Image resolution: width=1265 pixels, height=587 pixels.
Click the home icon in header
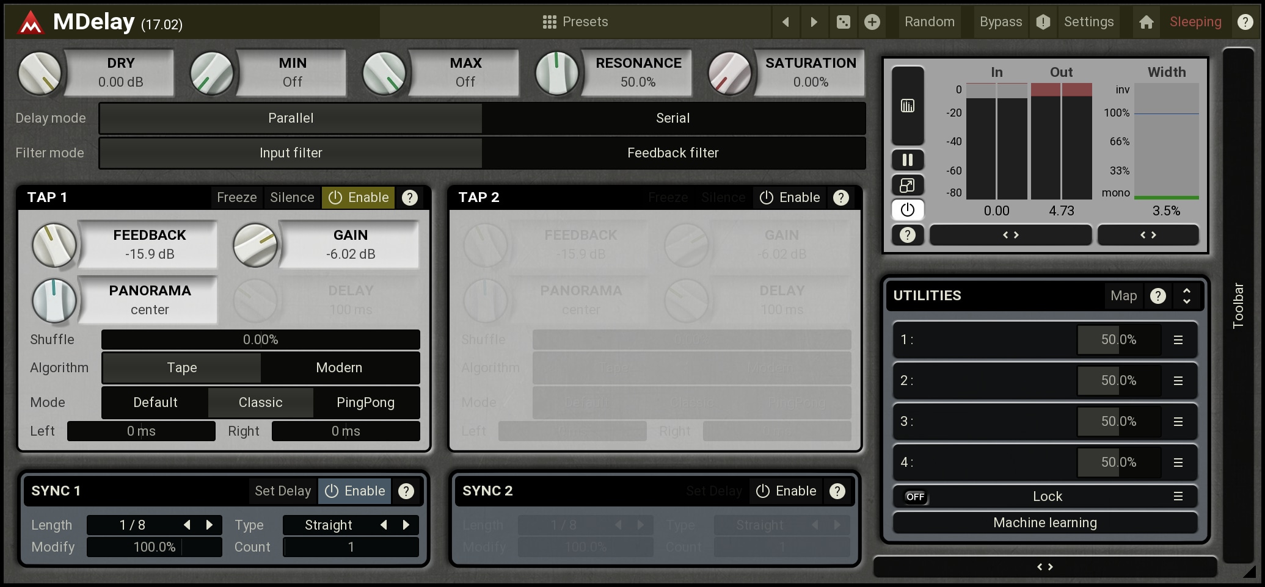[1146, 22]
